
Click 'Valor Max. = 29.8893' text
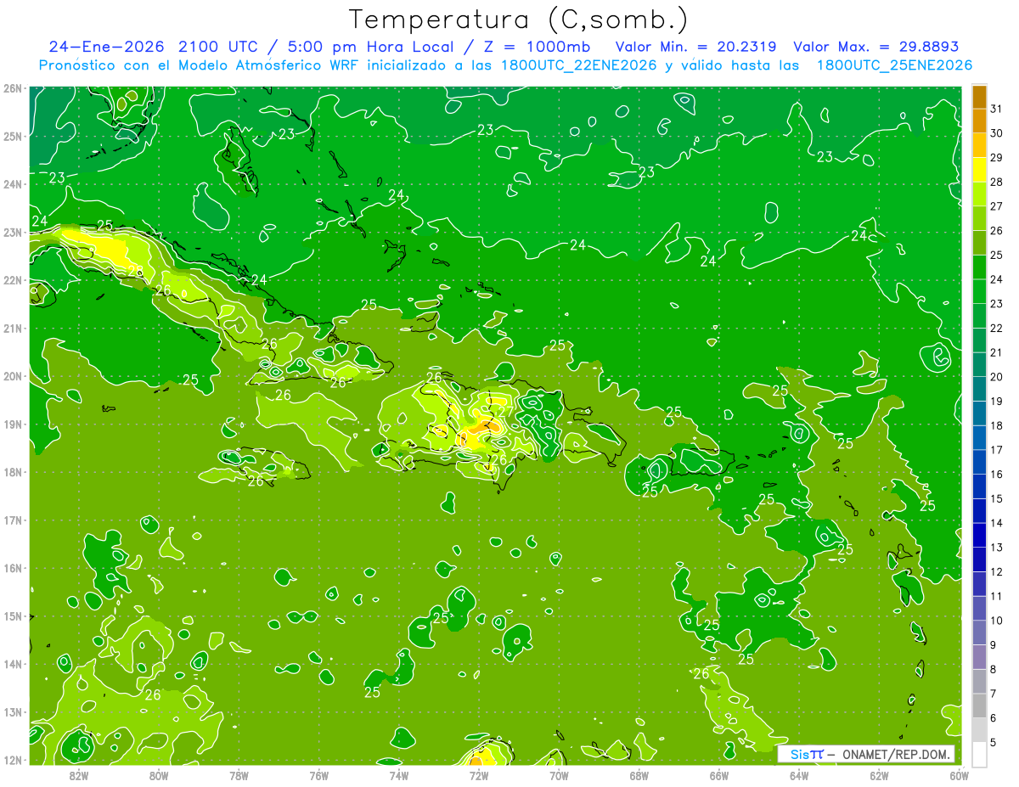875,47
